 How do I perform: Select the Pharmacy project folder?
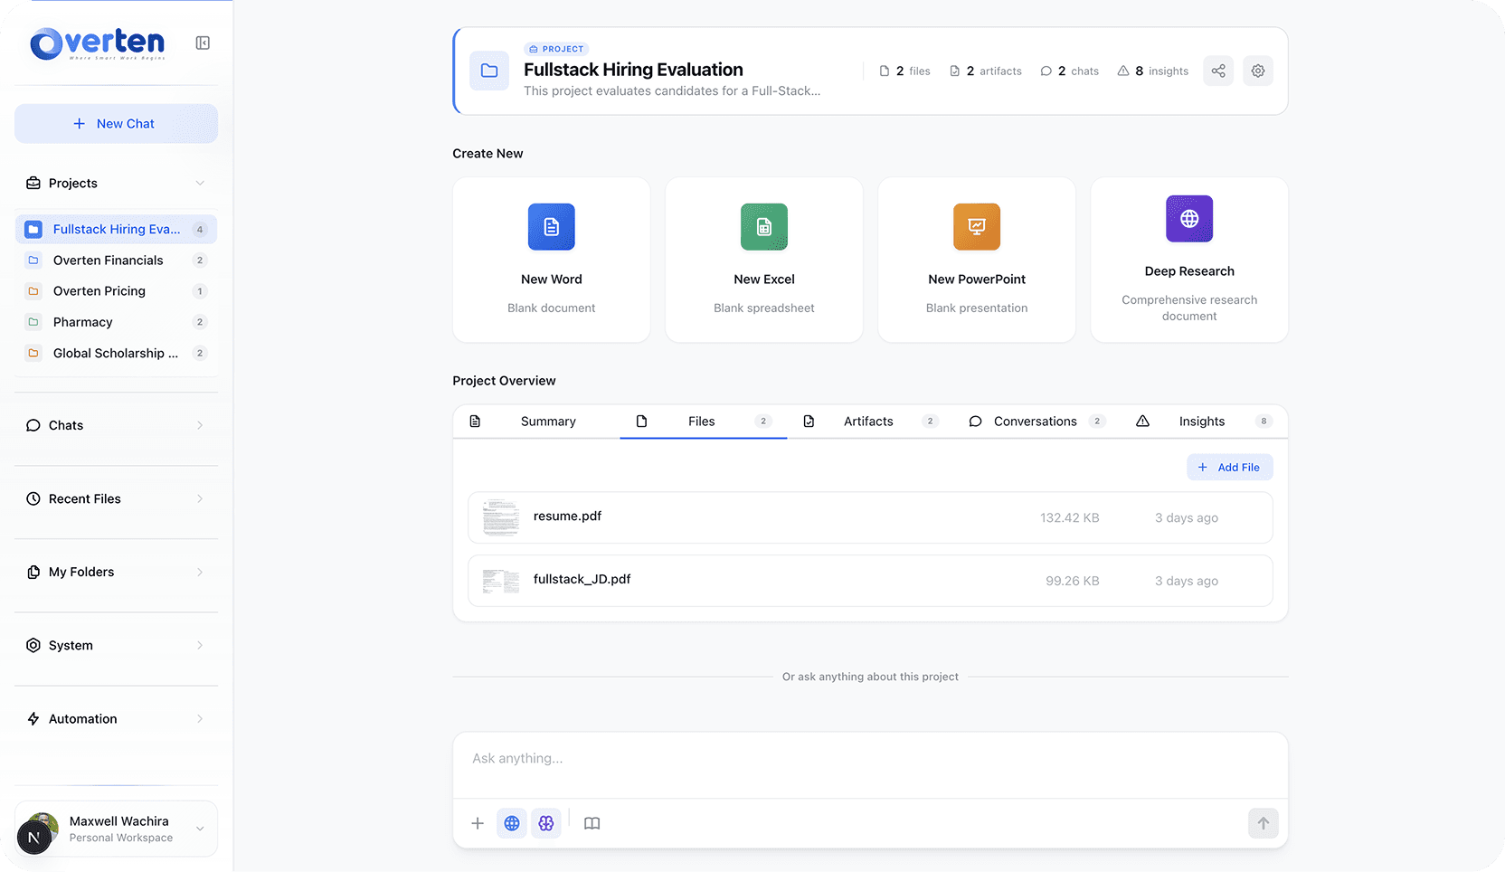[x=83, y=321]
